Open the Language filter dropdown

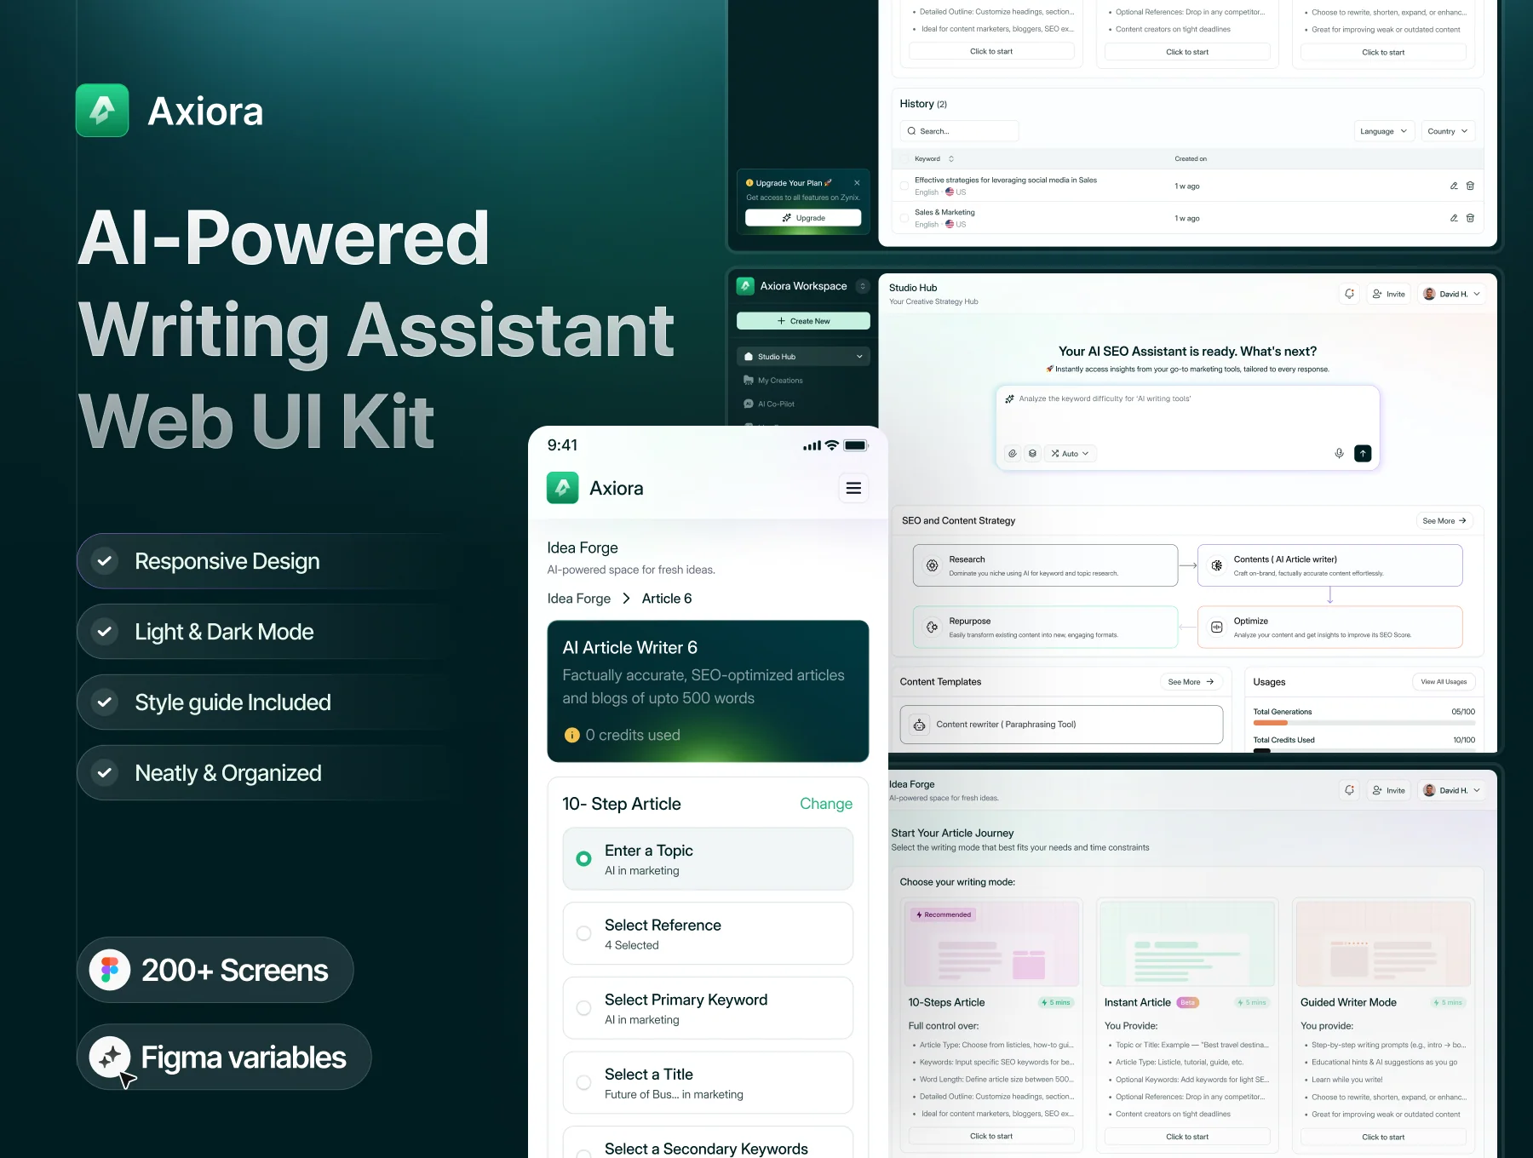(x=1384, y=131)
